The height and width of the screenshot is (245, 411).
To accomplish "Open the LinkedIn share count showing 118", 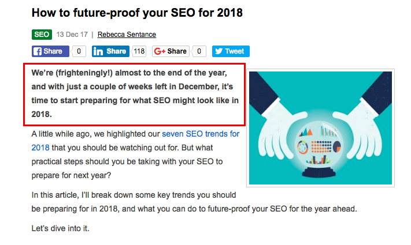I will pos(139,51).
